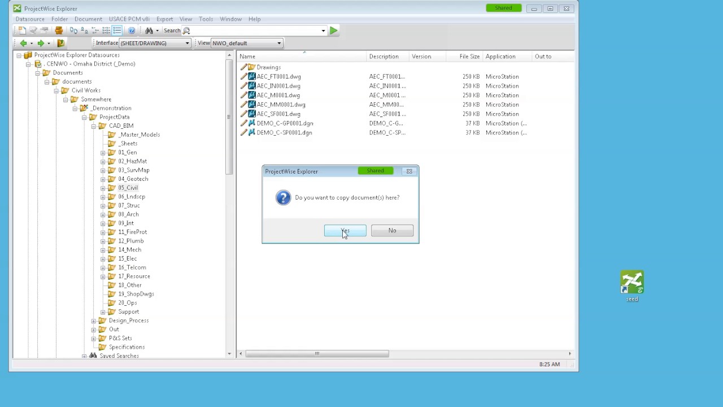
Task: Switch to the details view icon
Action: point(117,31)
